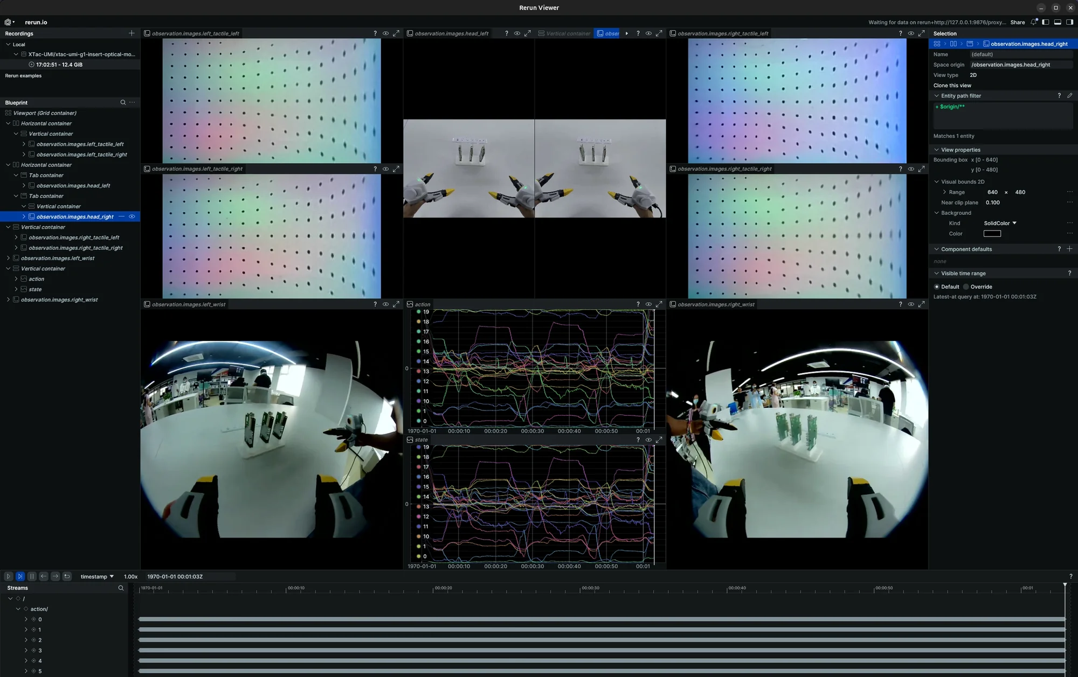Screen dimensions: 1078x677
Task: Open the background Color swatch
Action: tap(992, 234)
